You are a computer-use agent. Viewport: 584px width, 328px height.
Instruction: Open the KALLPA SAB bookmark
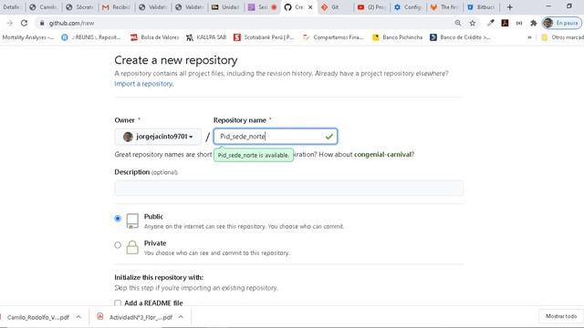206,37
